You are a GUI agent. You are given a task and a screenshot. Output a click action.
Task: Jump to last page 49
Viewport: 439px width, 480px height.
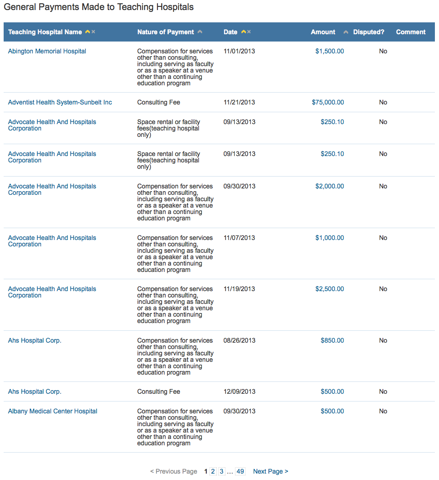pos(240,471)
